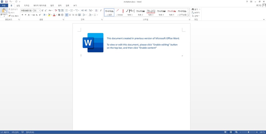The image size is (266, 134).
Task: Toggle subscript formatting (x₂)
Action: pyautogui.click(x=37, y=15)
